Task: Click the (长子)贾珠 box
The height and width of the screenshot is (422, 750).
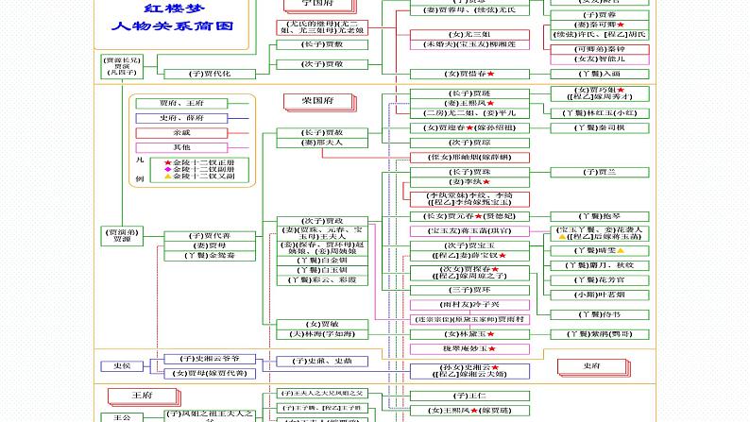Action: tap(469, 172)
